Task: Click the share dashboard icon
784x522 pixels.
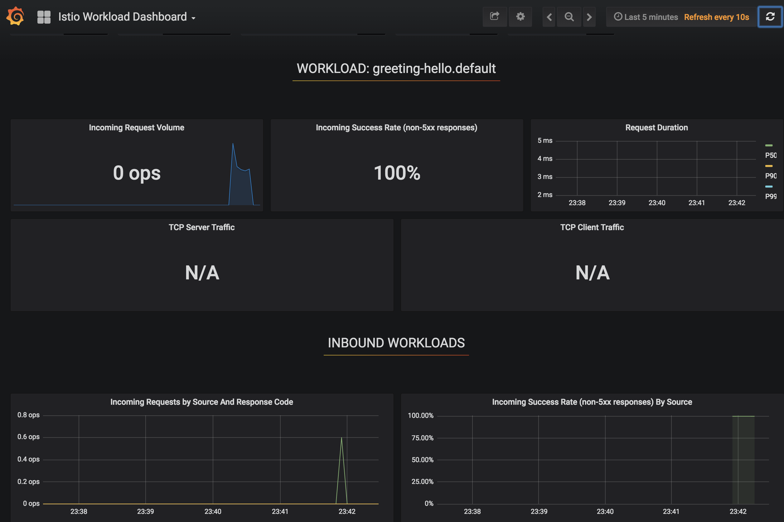Action: point(494,17)
